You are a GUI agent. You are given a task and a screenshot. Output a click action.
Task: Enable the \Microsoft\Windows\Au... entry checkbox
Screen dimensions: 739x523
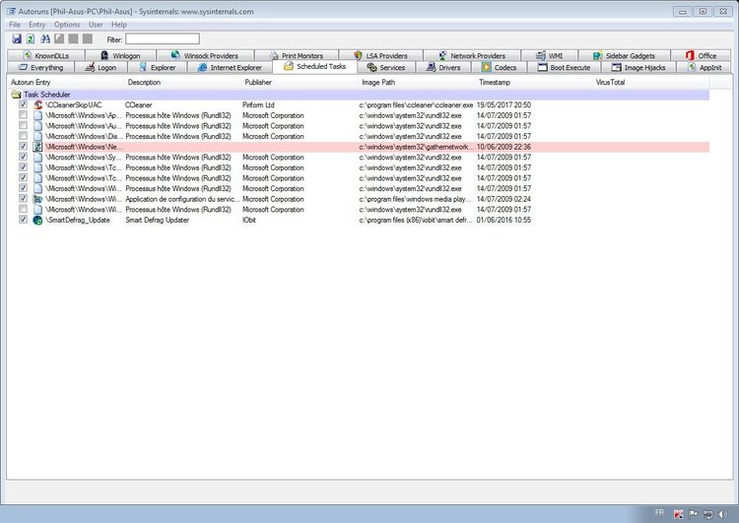tap(23, 125)
